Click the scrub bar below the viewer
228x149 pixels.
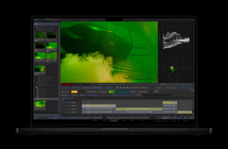[x=126, y=84]
